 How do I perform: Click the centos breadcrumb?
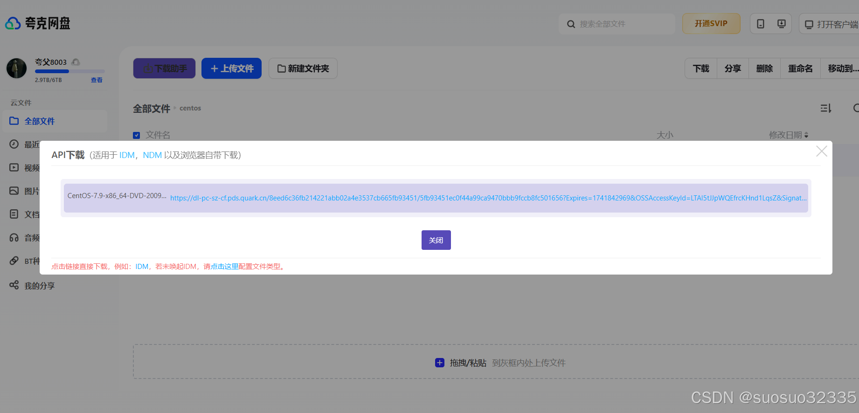tap(190, 108)
